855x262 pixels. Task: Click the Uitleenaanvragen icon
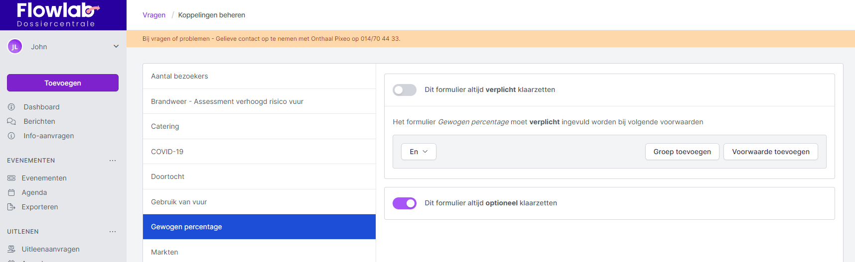click(x=11, y=249)
